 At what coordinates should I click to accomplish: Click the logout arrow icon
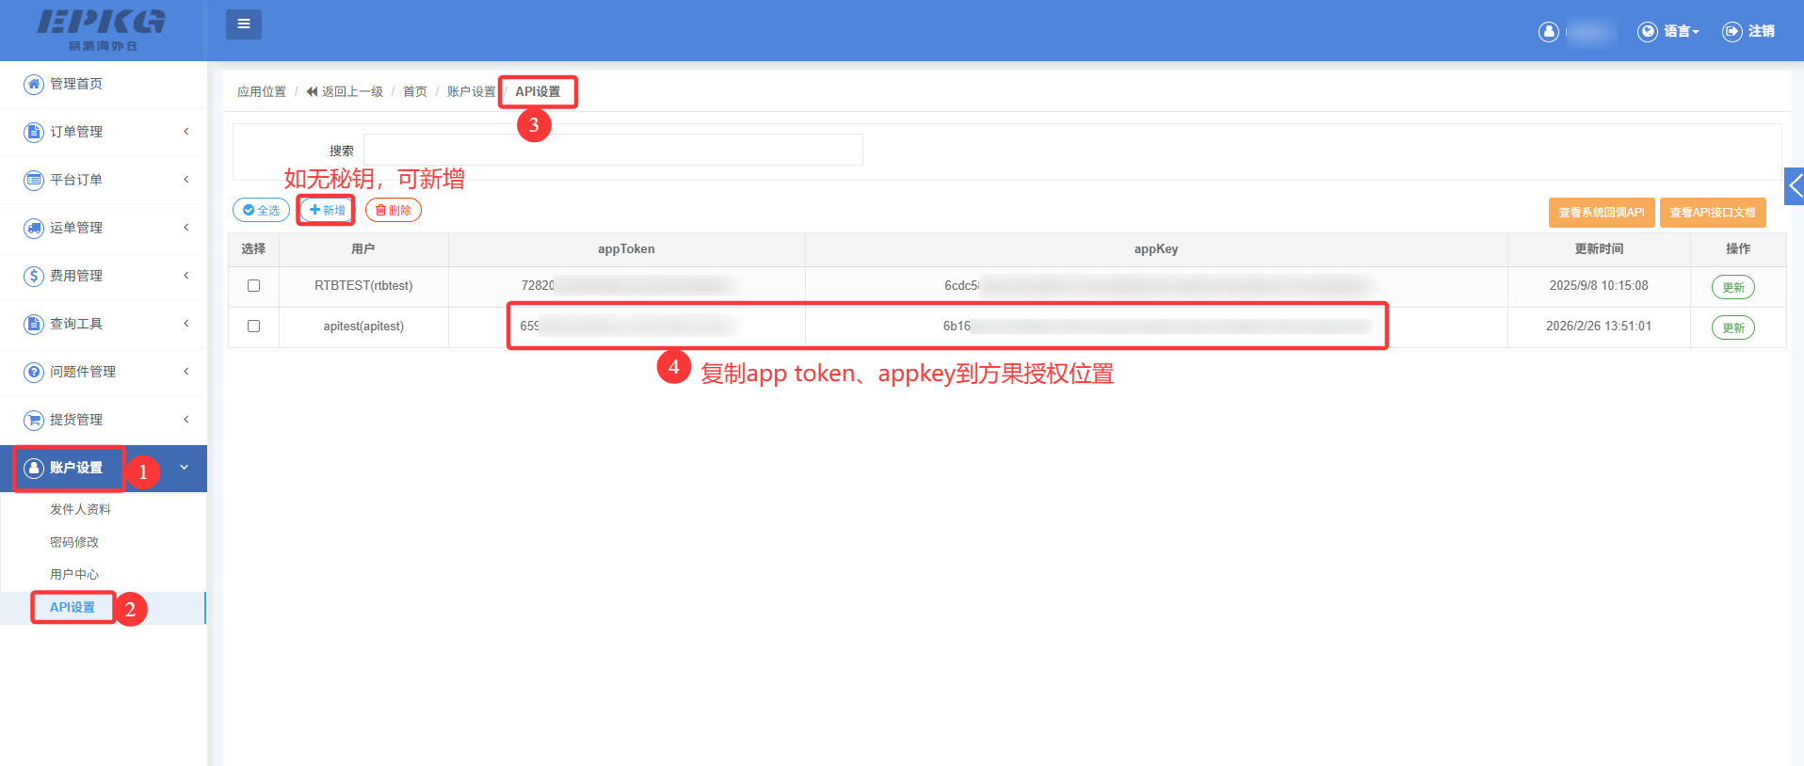click(1732, 32)
